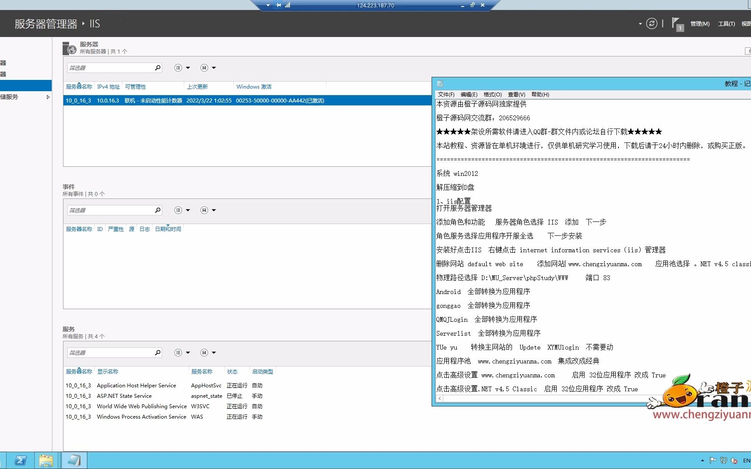The height and width of the screenshot is (469, 751).
Task: Click the volume tray icon
Action: (734, 460)
